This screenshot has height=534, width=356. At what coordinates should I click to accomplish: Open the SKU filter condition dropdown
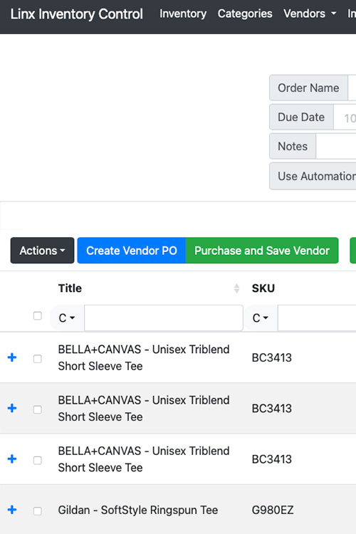261,318
